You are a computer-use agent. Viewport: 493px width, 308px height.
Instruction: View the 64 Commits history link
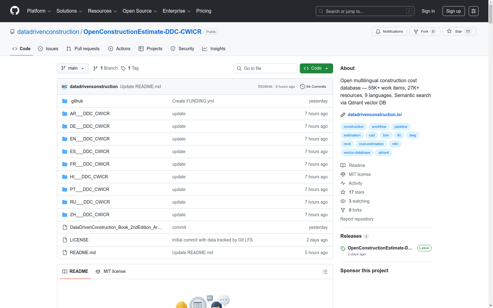coord(313,87)
